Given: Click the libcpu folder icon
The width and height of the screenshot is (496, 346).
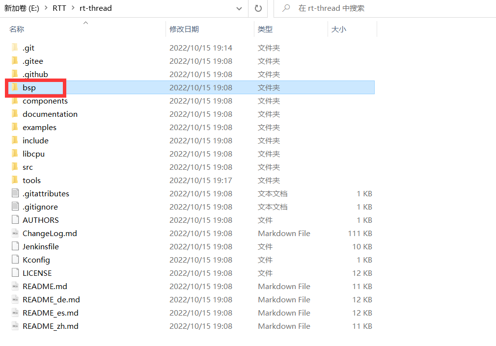Looking at the screenshot, I should coord(15,154).
